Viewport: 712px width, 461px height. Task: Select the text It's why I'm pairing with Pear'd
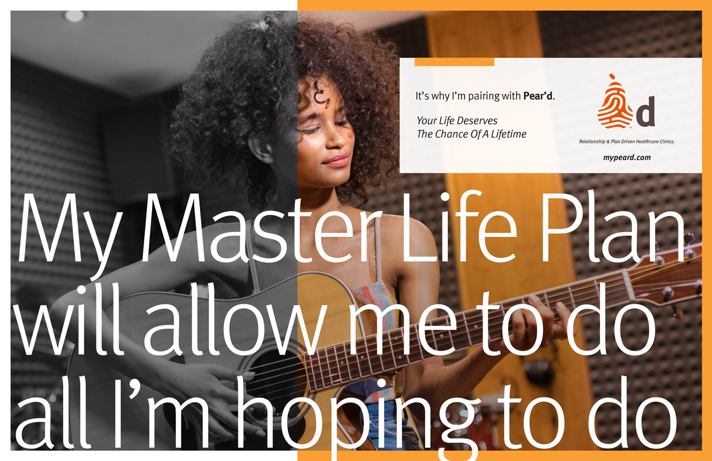point(485,96)
